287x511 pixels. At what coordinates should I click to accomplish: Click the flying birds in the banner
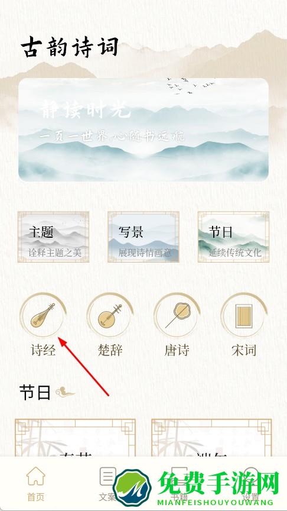tap(190, 85)
